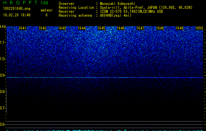Viewport: 206px width, 131px height.
Task: Click the meteor label
Action: (47, 10)
